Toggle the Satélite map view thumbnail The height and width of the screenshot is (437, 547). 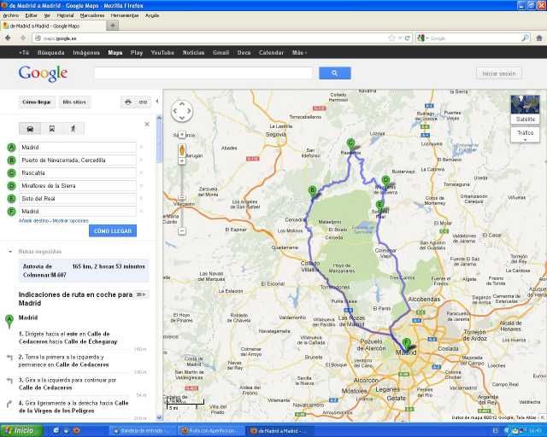(x=525, y=109)
